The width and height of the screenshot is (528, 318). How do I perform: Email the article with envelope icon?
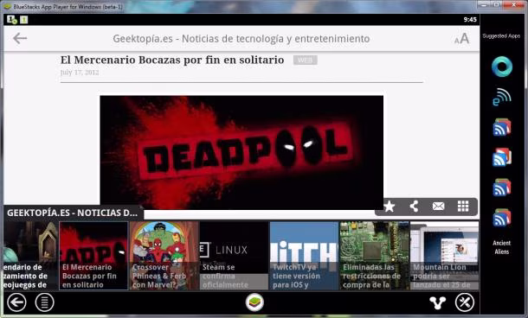coord(439,206)
